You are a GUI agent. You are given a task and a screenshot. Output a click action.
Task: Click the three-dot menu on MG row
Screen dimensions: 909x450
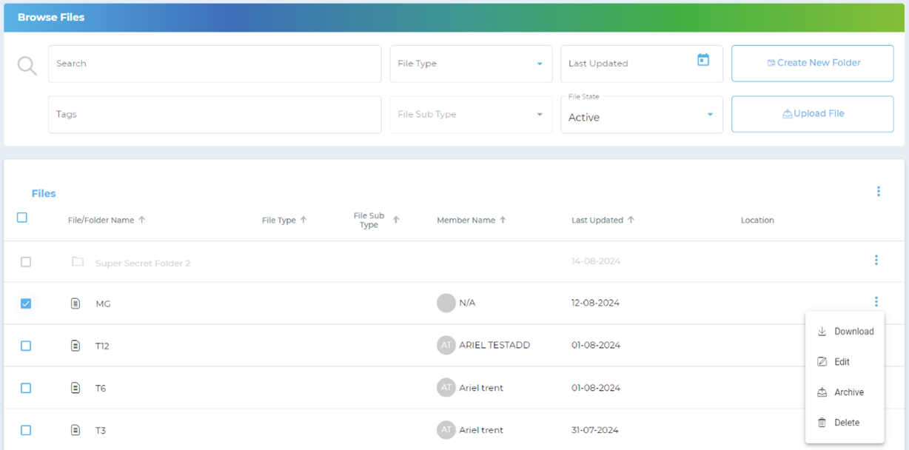pyautogui.click(x=876, y=302)
